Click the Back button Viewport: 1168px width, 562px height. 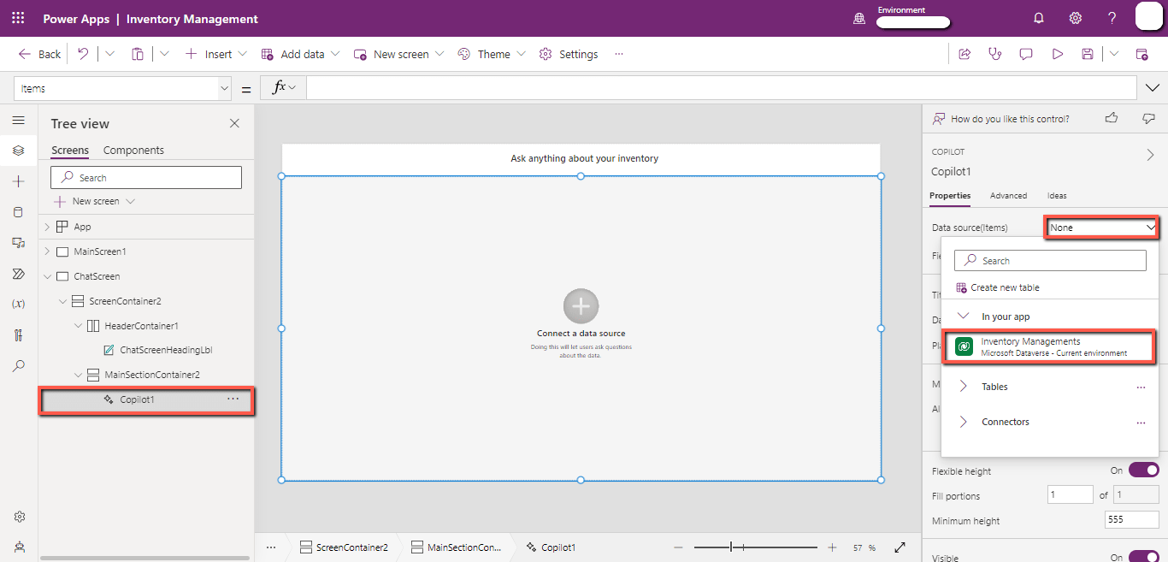[39, 54]
